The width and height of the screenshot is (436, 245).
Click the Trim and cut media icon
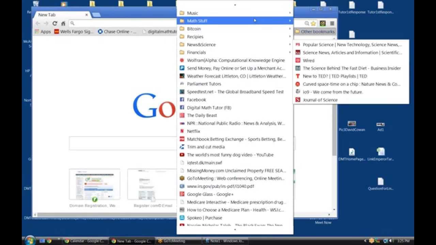click(182, 147)
